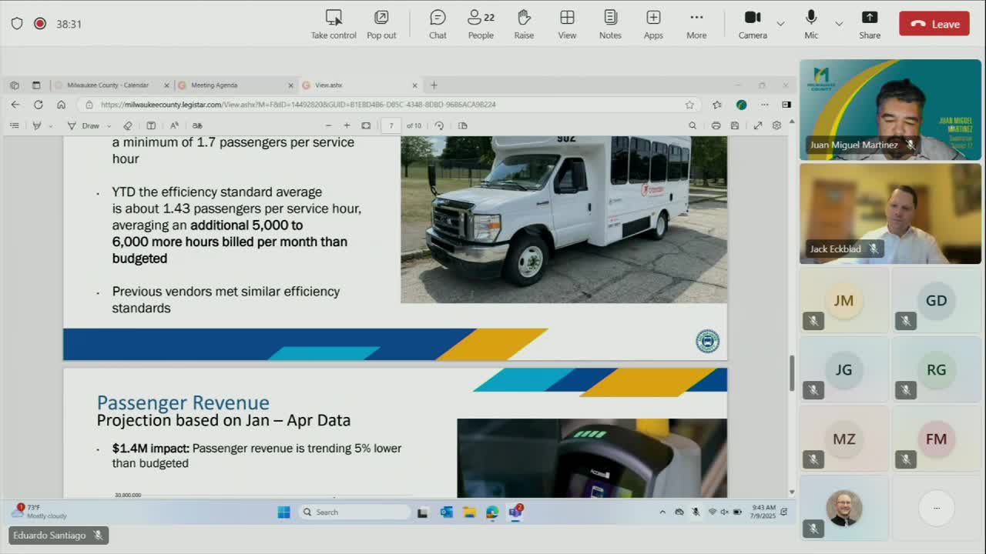The image size is (986, 554).
Task: Pop out the shared content window
Action: point(381,24)
